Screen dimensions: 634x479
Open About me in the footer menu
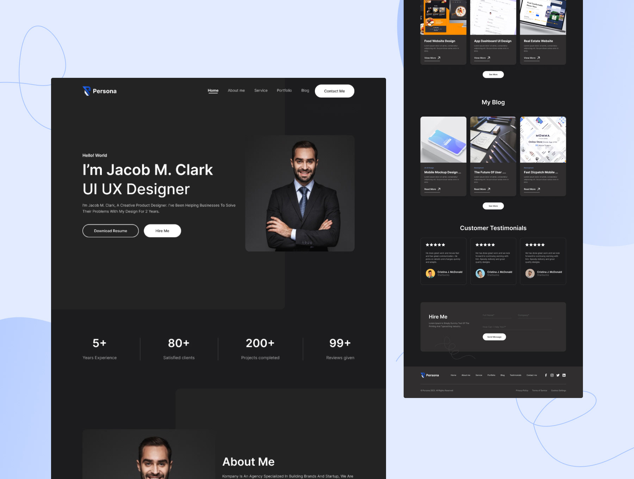(466, 375)
